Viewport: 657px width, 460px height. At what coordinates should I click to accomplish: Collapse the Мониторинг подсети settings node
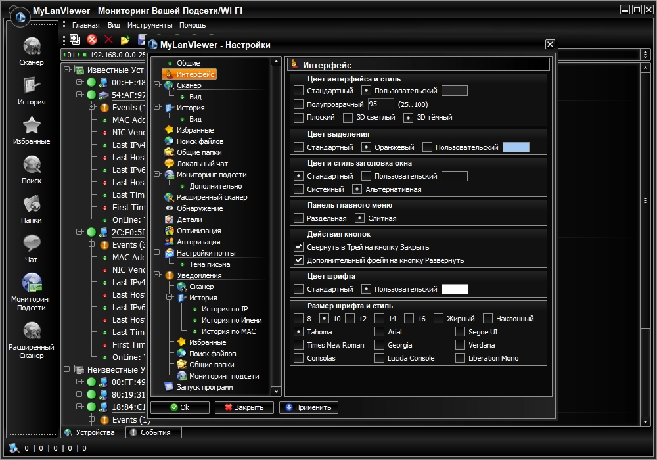tap(157, 175)
